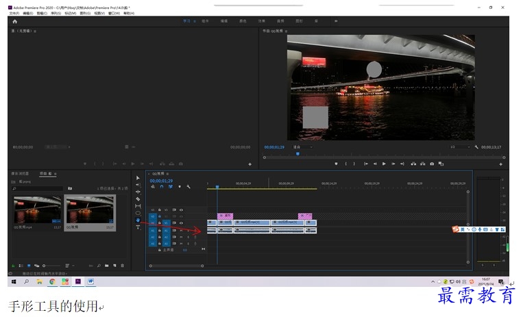Adjust Project panel thumbnail size slider
The height and width of the screenshot is (317, 521).
51,266
